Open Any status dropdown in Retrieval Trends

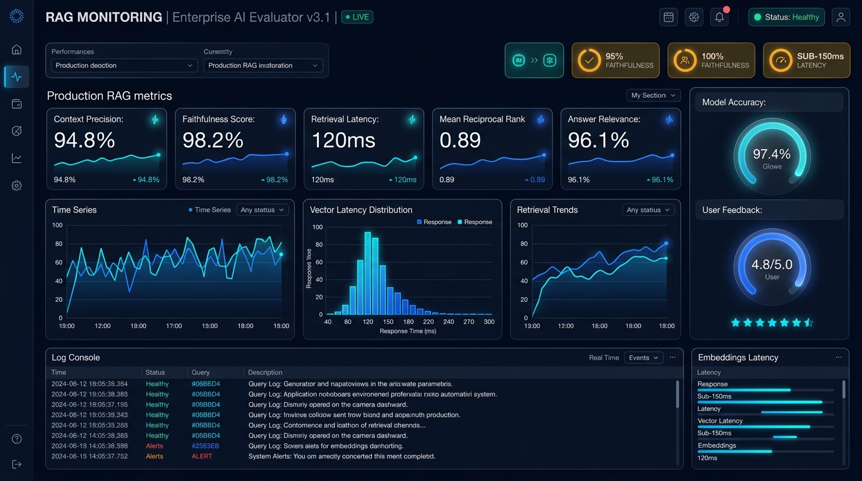pyautogui.click(x=648, y=210)
